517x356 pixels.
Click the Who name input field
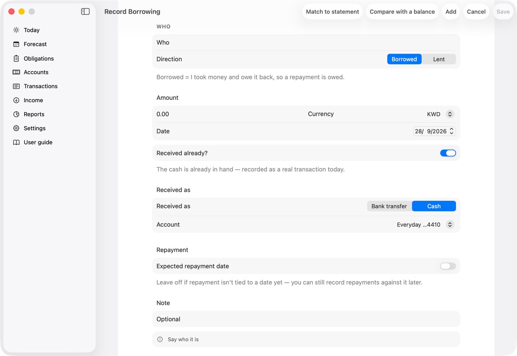(x=306, y=43)
